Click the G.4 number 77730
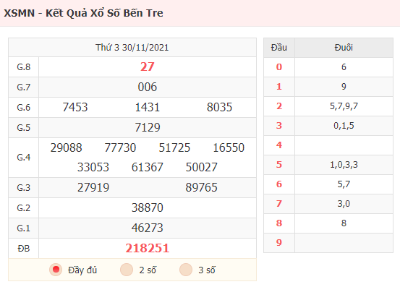 (120, 147)
